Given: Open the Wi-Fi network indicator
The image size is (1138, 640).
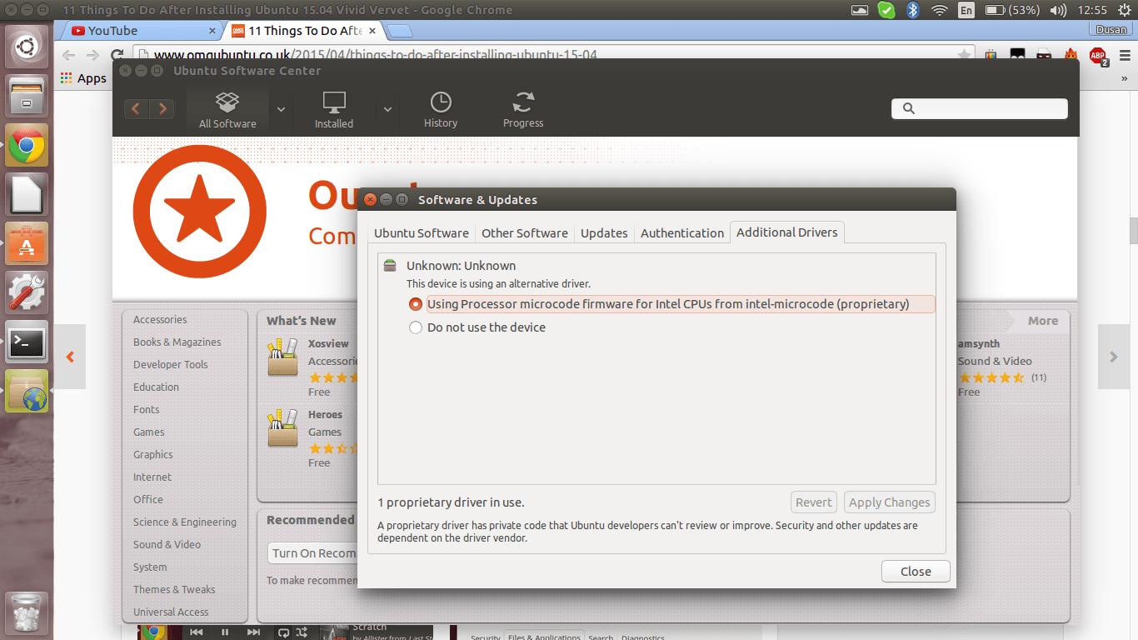Looking at the screenshot, I should coord(939,10).
